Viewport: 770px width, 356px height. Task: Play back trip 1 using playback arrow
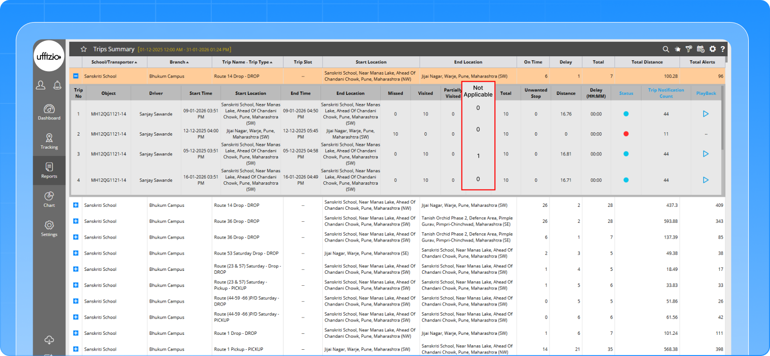click(x=706, y=114)
